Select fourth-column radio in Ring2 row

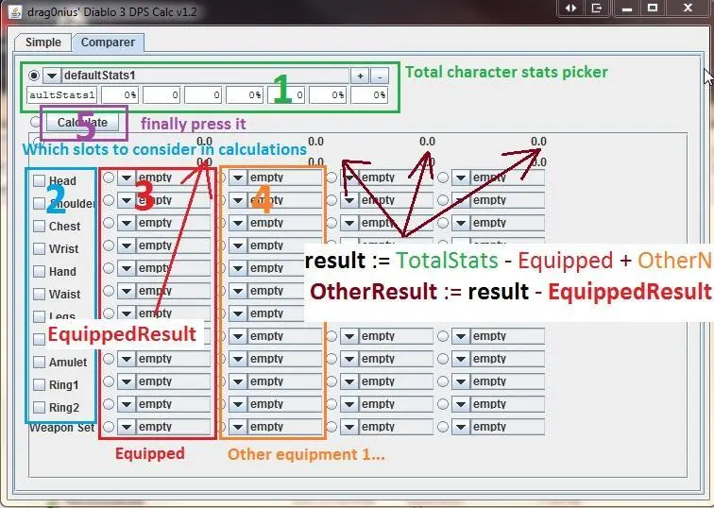(x=443, y=404)
